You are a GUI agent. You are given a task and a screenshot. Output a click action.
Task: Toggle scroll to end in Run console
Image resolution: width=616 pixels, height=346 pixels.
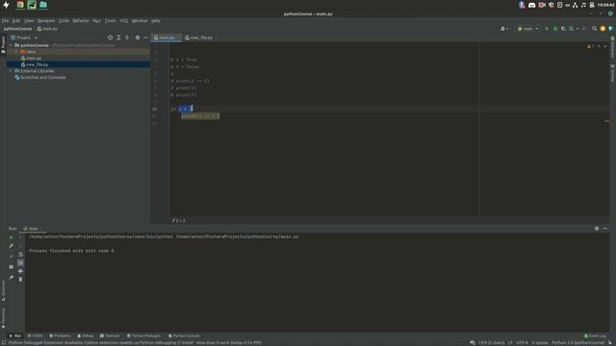(x=20, y=262)
